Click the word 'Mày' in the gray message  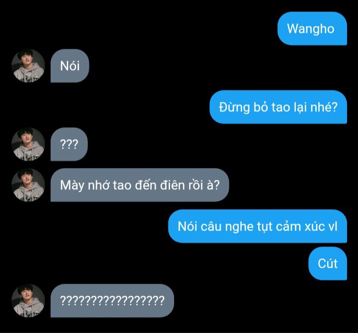[72, 185]
